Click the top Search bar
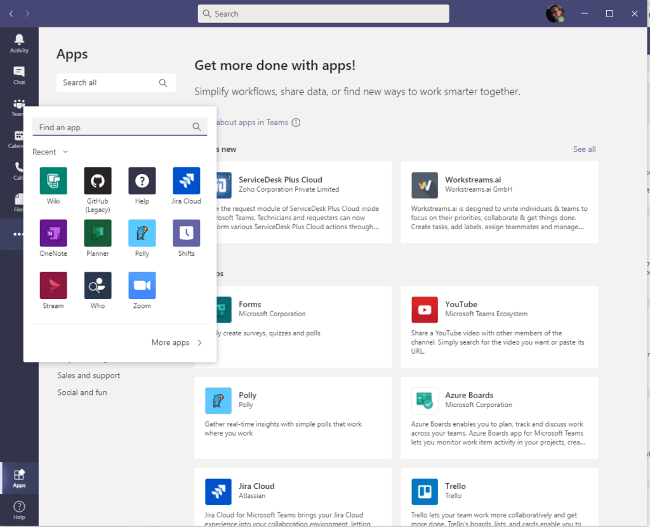This screenshot has height=527, width=650. coord(323,14)
